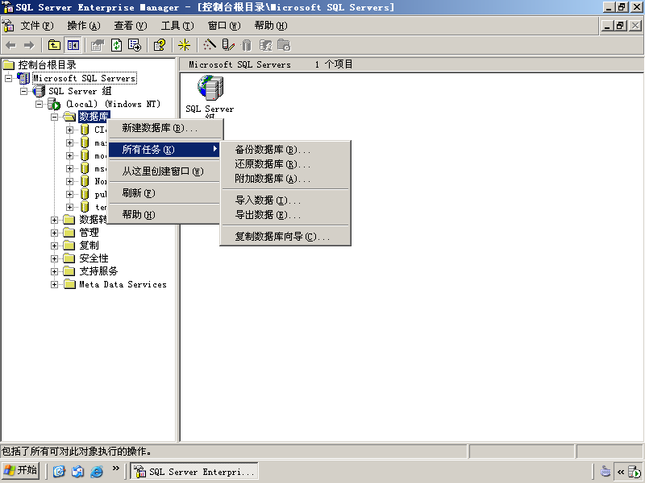Open the 窗口(W) menu
645x483 pixels.
point(224,26)
